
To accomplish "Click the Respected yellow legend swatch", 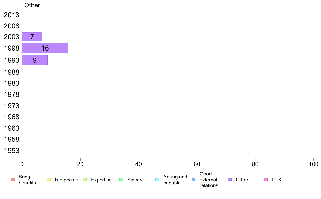I will click(x=49, y=180).
